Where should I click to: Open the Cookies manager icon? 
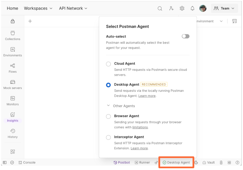pyautogui.click(x=196, y=162)
